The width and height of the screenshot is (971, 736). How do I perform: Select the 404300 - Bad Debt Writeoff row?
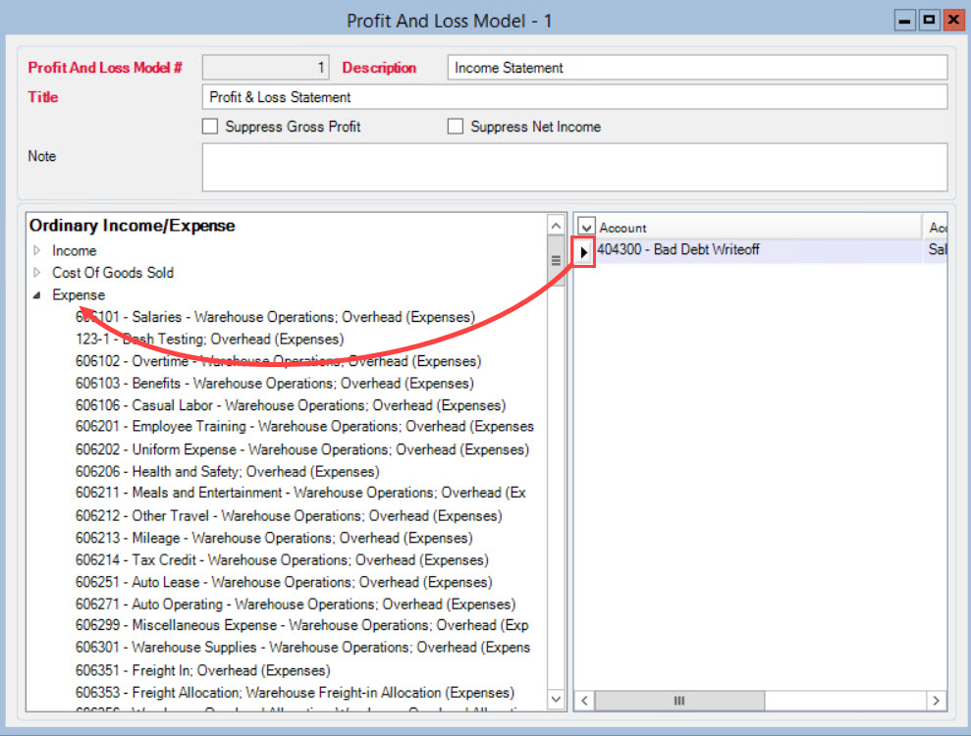tap(759, 250)
